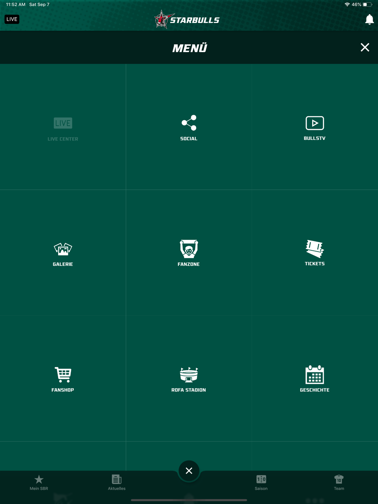Image resolution: width=378 pixels, height=504 pixels.
Task: Open the Live Center tile
Action: 63,127
